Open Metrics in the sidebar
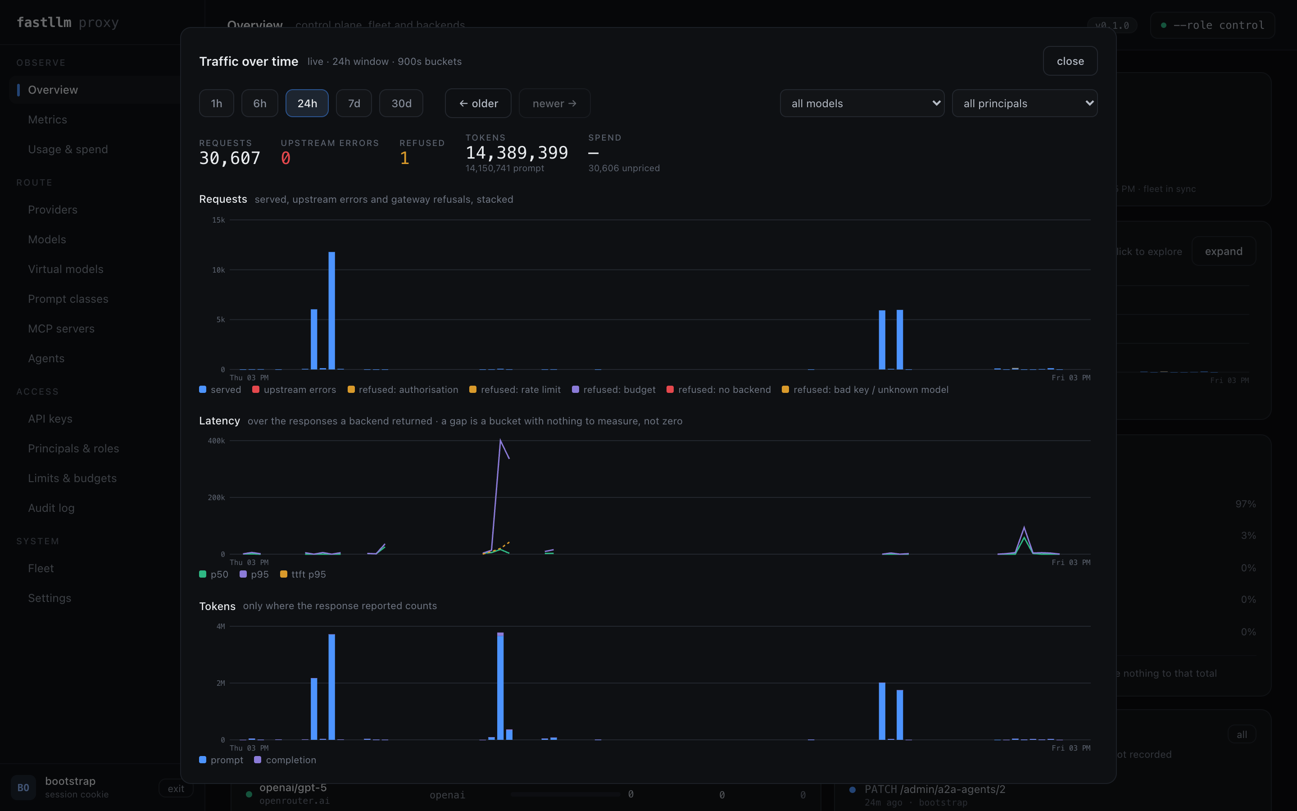1297x811 pixels. tap(47, 119)
